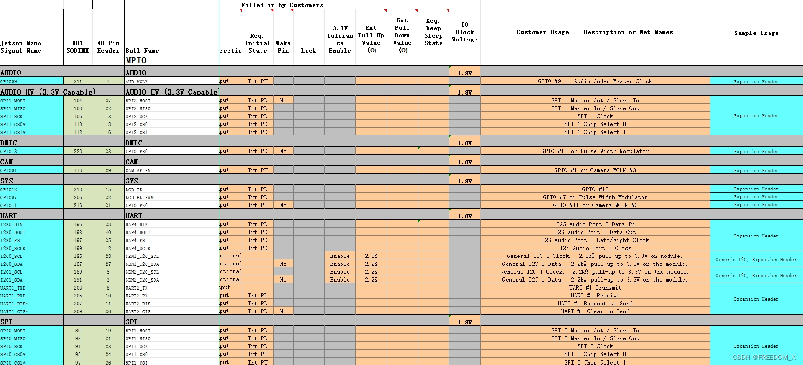The image size is (803, 365).
Task: Click the 'SPI2_MOSI' ball name cell
Action: (x=172, y=100)
